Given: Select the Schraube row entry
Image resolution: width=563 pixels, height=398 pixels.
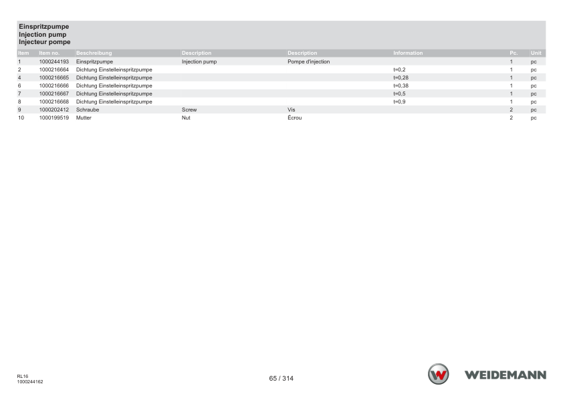Looking at the screenshot, I should tap(87, 110).
